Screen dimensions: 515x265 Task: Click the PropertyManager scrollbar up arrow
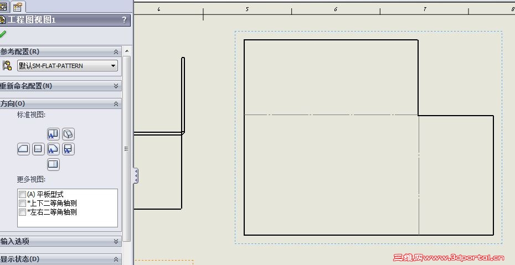127,51
